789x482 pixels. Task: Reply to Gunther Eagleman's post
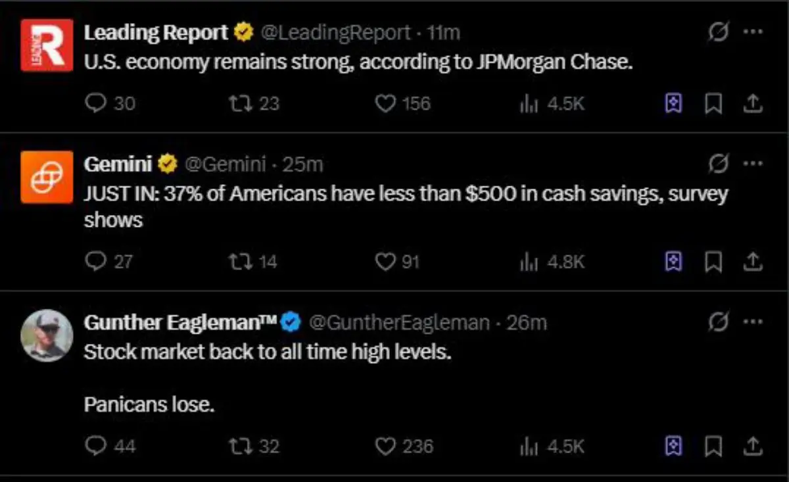tap(96, 446)
